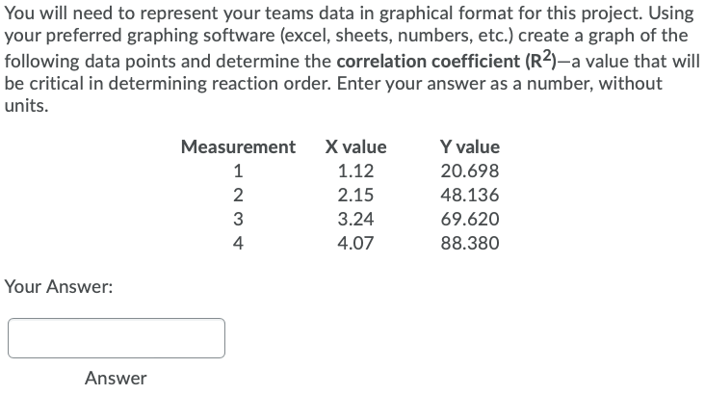The height and width of the screenshot is (395, 705).
Task: Select the X value cell 3.24
Action: pyautogui.click(x=355, y=219)
